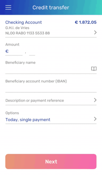102x175 pixels.
Task: Open the hamburger menu
Action: click(x=8, y=7)
